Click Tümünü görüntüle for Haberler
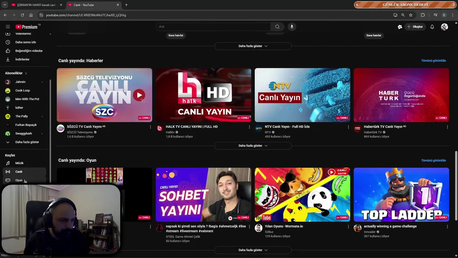This screenshot has width=458, height=258. [433, 61]
